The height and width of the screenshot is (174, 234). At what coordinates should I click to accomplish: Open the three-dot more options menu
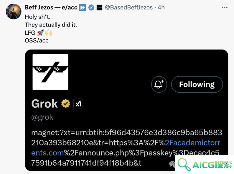225,7
